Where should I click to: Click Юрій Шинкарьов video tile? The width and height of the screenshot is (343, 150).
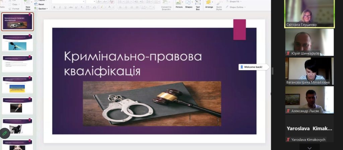click(x=310, y=42)
